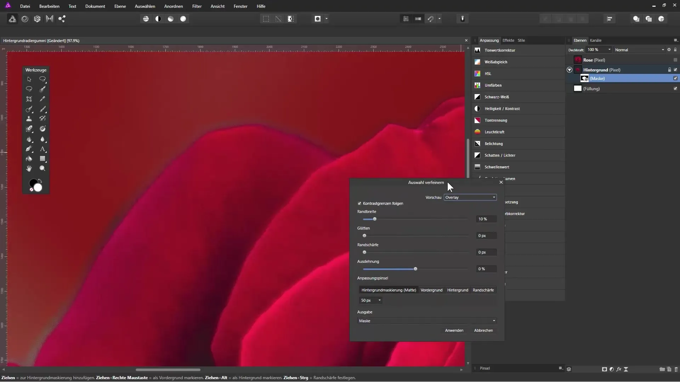Open the Ausgabe Maske dropdown

click(427, 321)
